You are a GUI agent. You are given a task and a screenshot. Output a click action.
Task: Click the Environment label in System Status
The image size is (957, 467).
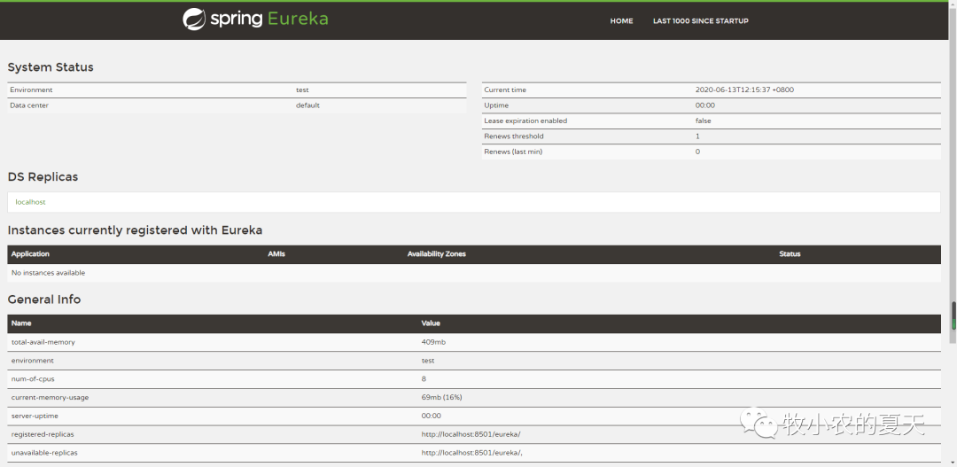[x=31, y=90]
